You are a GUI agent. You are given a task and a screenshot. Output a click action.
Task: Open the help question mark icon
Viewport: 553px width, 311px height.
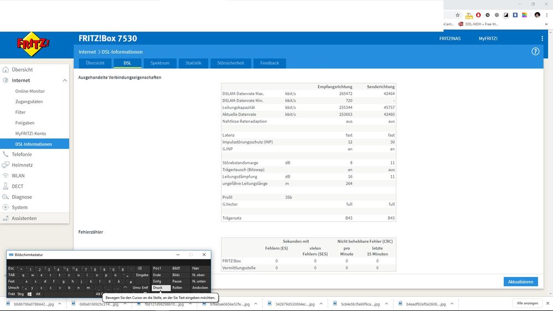point(535,51)
